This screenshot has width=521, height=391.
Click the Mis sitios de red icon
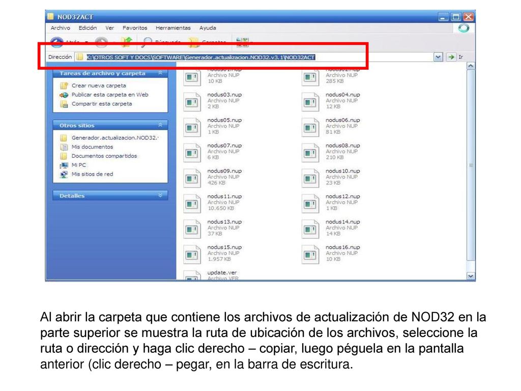click(64, 174)
